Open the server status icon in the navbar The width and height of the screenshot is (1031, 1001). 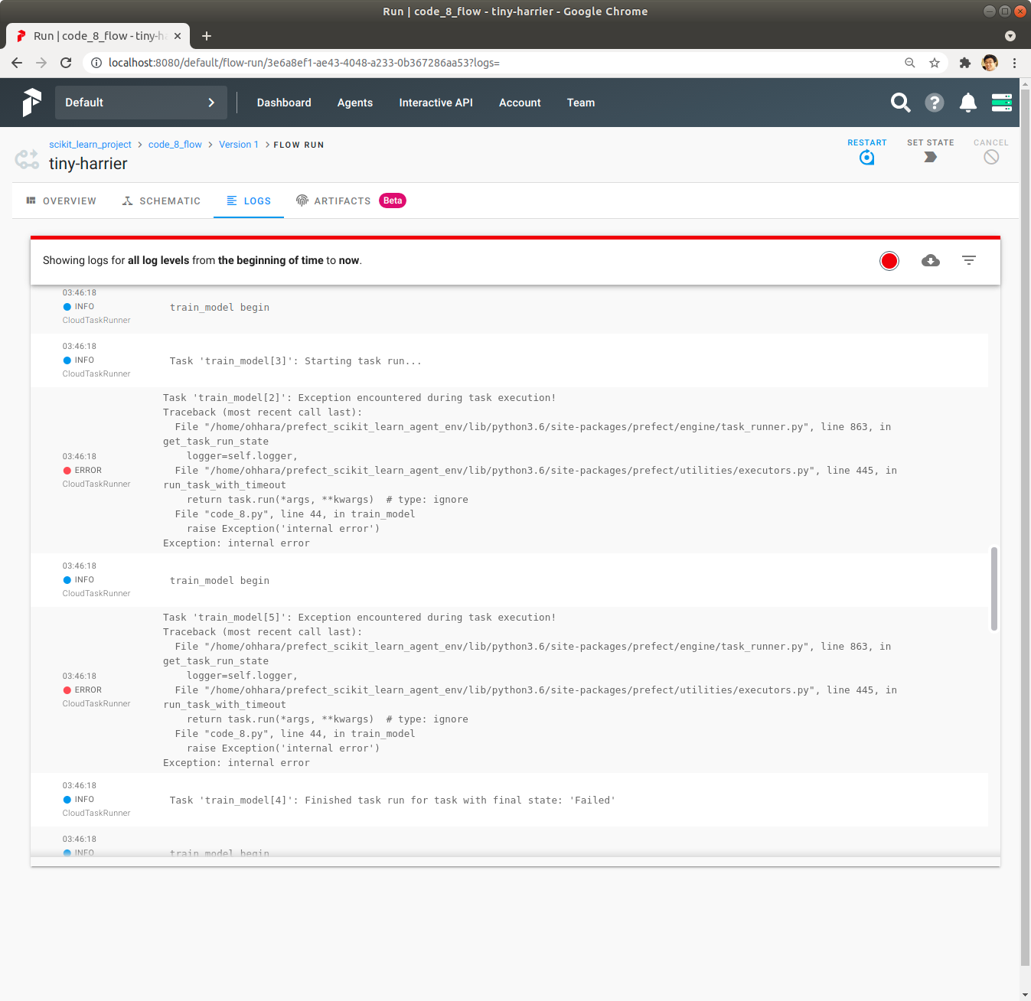1002,103
